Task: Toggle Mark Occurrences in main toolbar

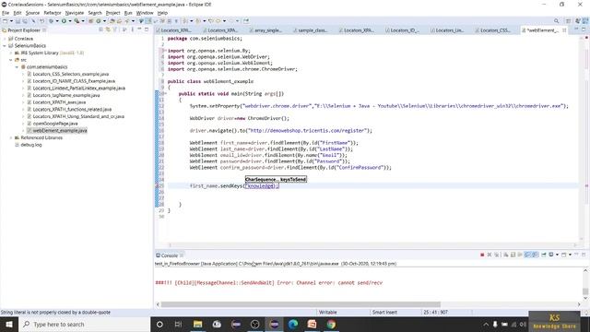Action: point(148,21)
